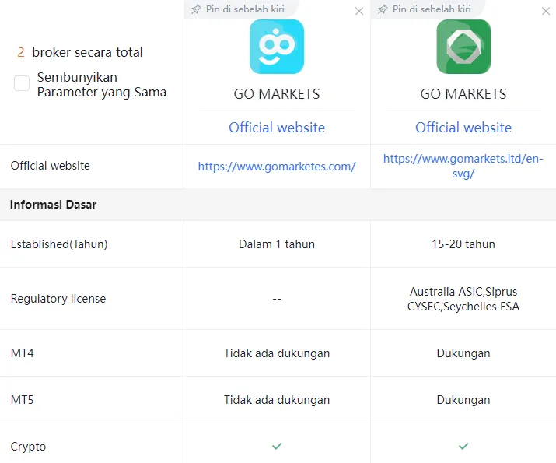Open the blue smiley GO MARKETS logo

tap(277, 47)
